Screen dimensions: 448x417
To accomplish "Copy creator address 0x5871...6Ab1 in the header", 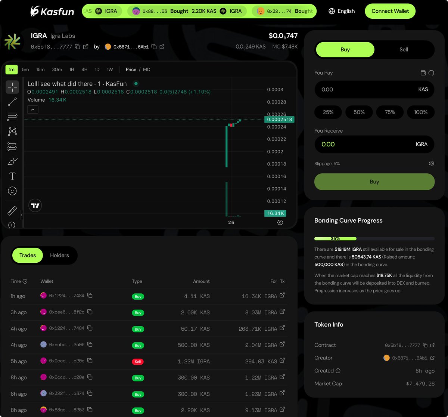I will [154, 47].
